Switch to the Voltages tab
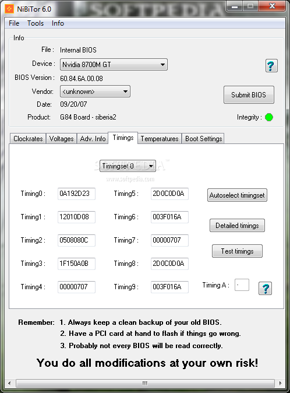This screenshot has width=290, height=393. (x=61, y=139)
